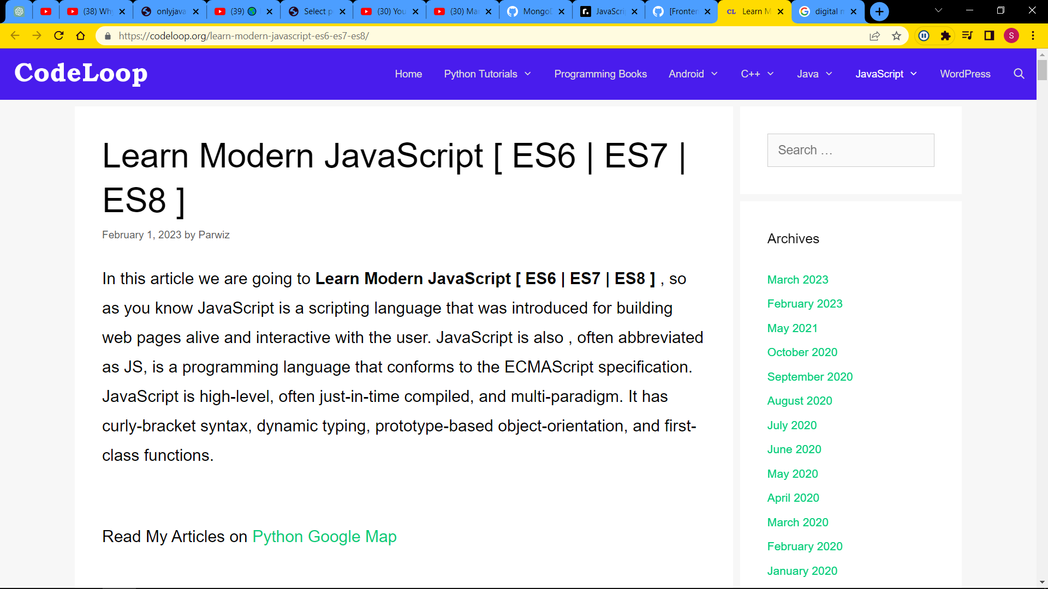The height and width of the screenshot is (589, 1048).
Task: Open the browser profile avatar
Action: (x=1011, y=35)
